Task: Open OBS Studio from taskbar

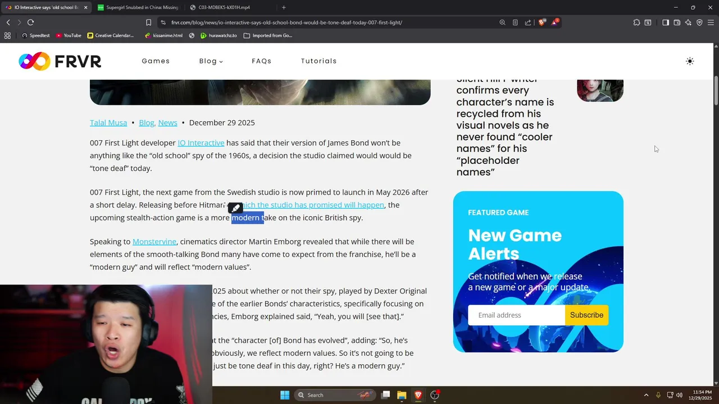Action: point(435,395)
